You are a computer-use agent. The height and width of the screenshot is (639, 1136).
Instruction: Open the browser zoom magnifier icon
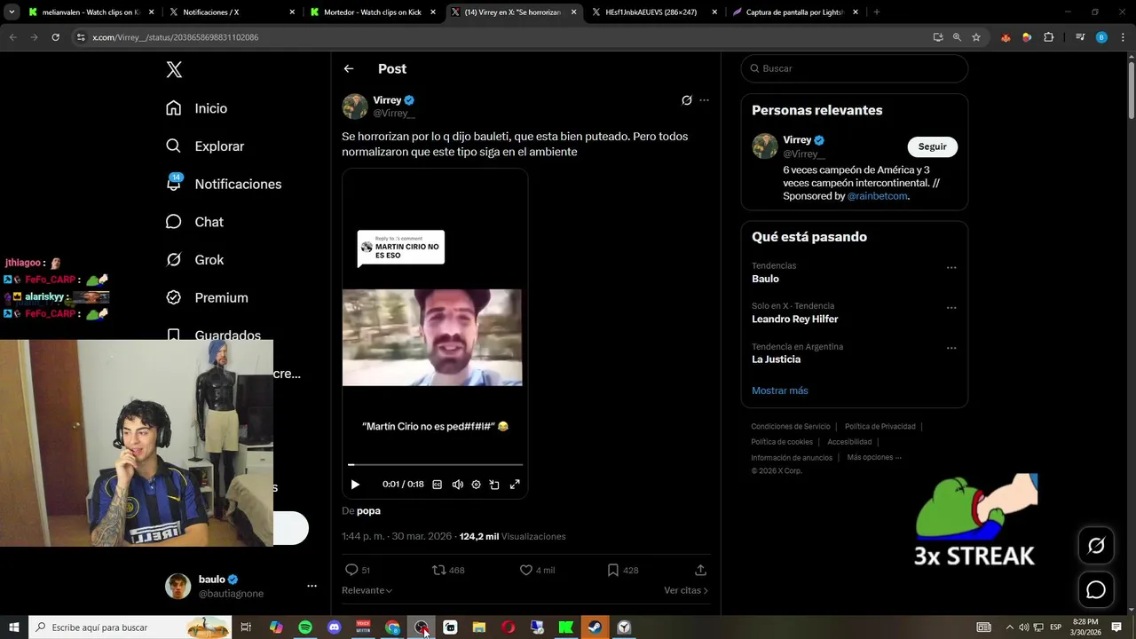[x=957, y=37]
